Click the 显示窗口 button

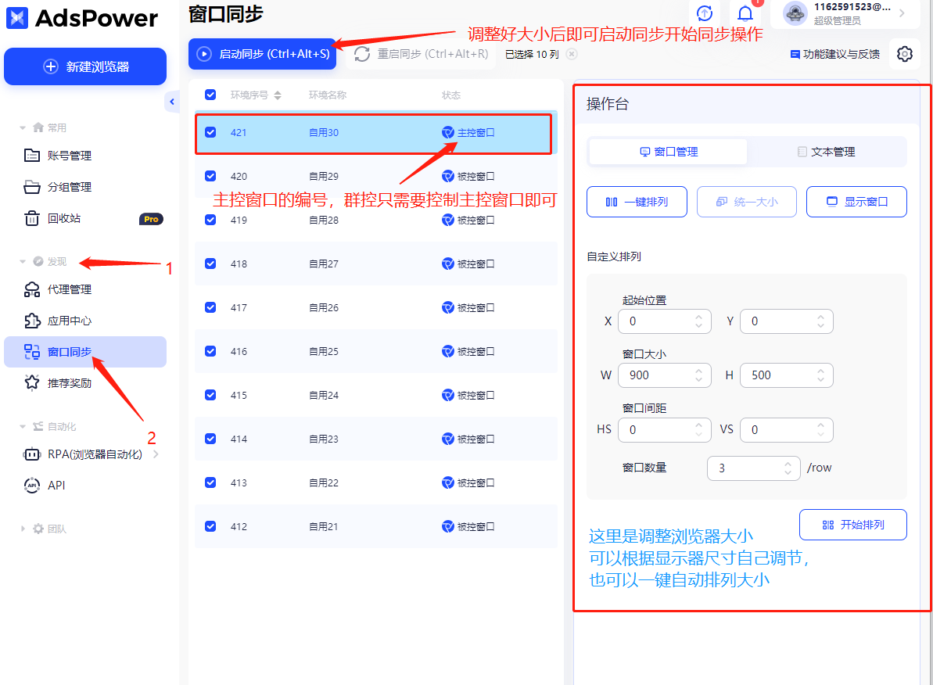point(856,202)
